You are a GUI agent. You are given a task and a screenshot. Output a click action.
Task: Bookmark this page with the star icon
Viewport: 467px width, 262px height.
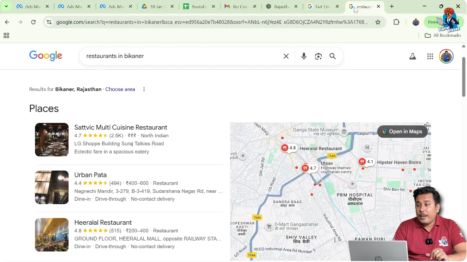pyautogui.click(x=378, y=22)
